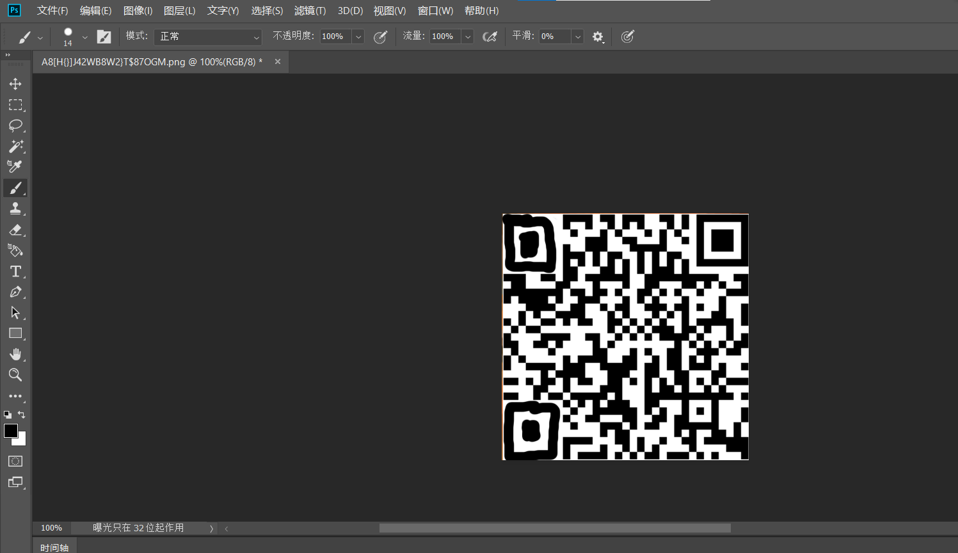Screen dimensions: 958x553
Task: Enable airbrush build-up effect
Action: (x=490, y=37)
